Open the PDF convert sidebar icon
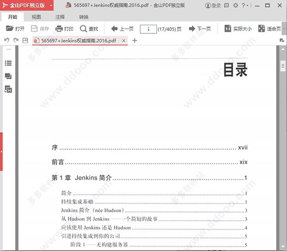The width and height of the screenshot is (287, 251). tap(8, 89)
